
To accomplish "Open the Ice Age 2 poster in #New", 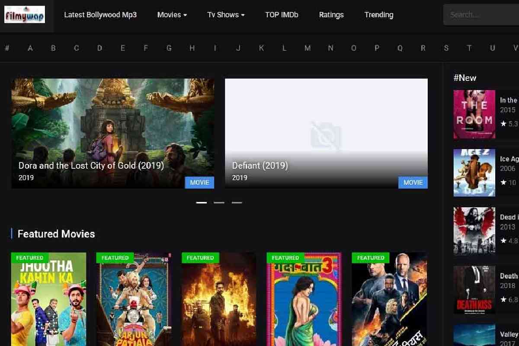I will [474, 173].
